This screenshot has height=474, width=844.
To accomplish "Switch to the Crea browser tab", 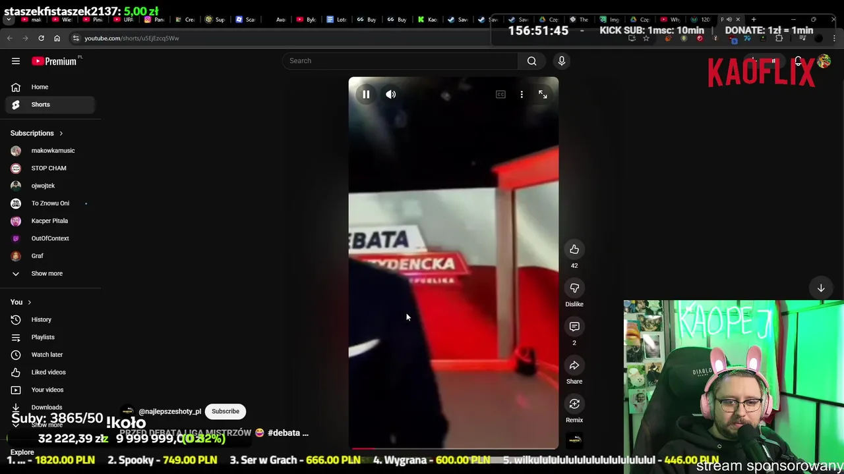I will point(185,19).
